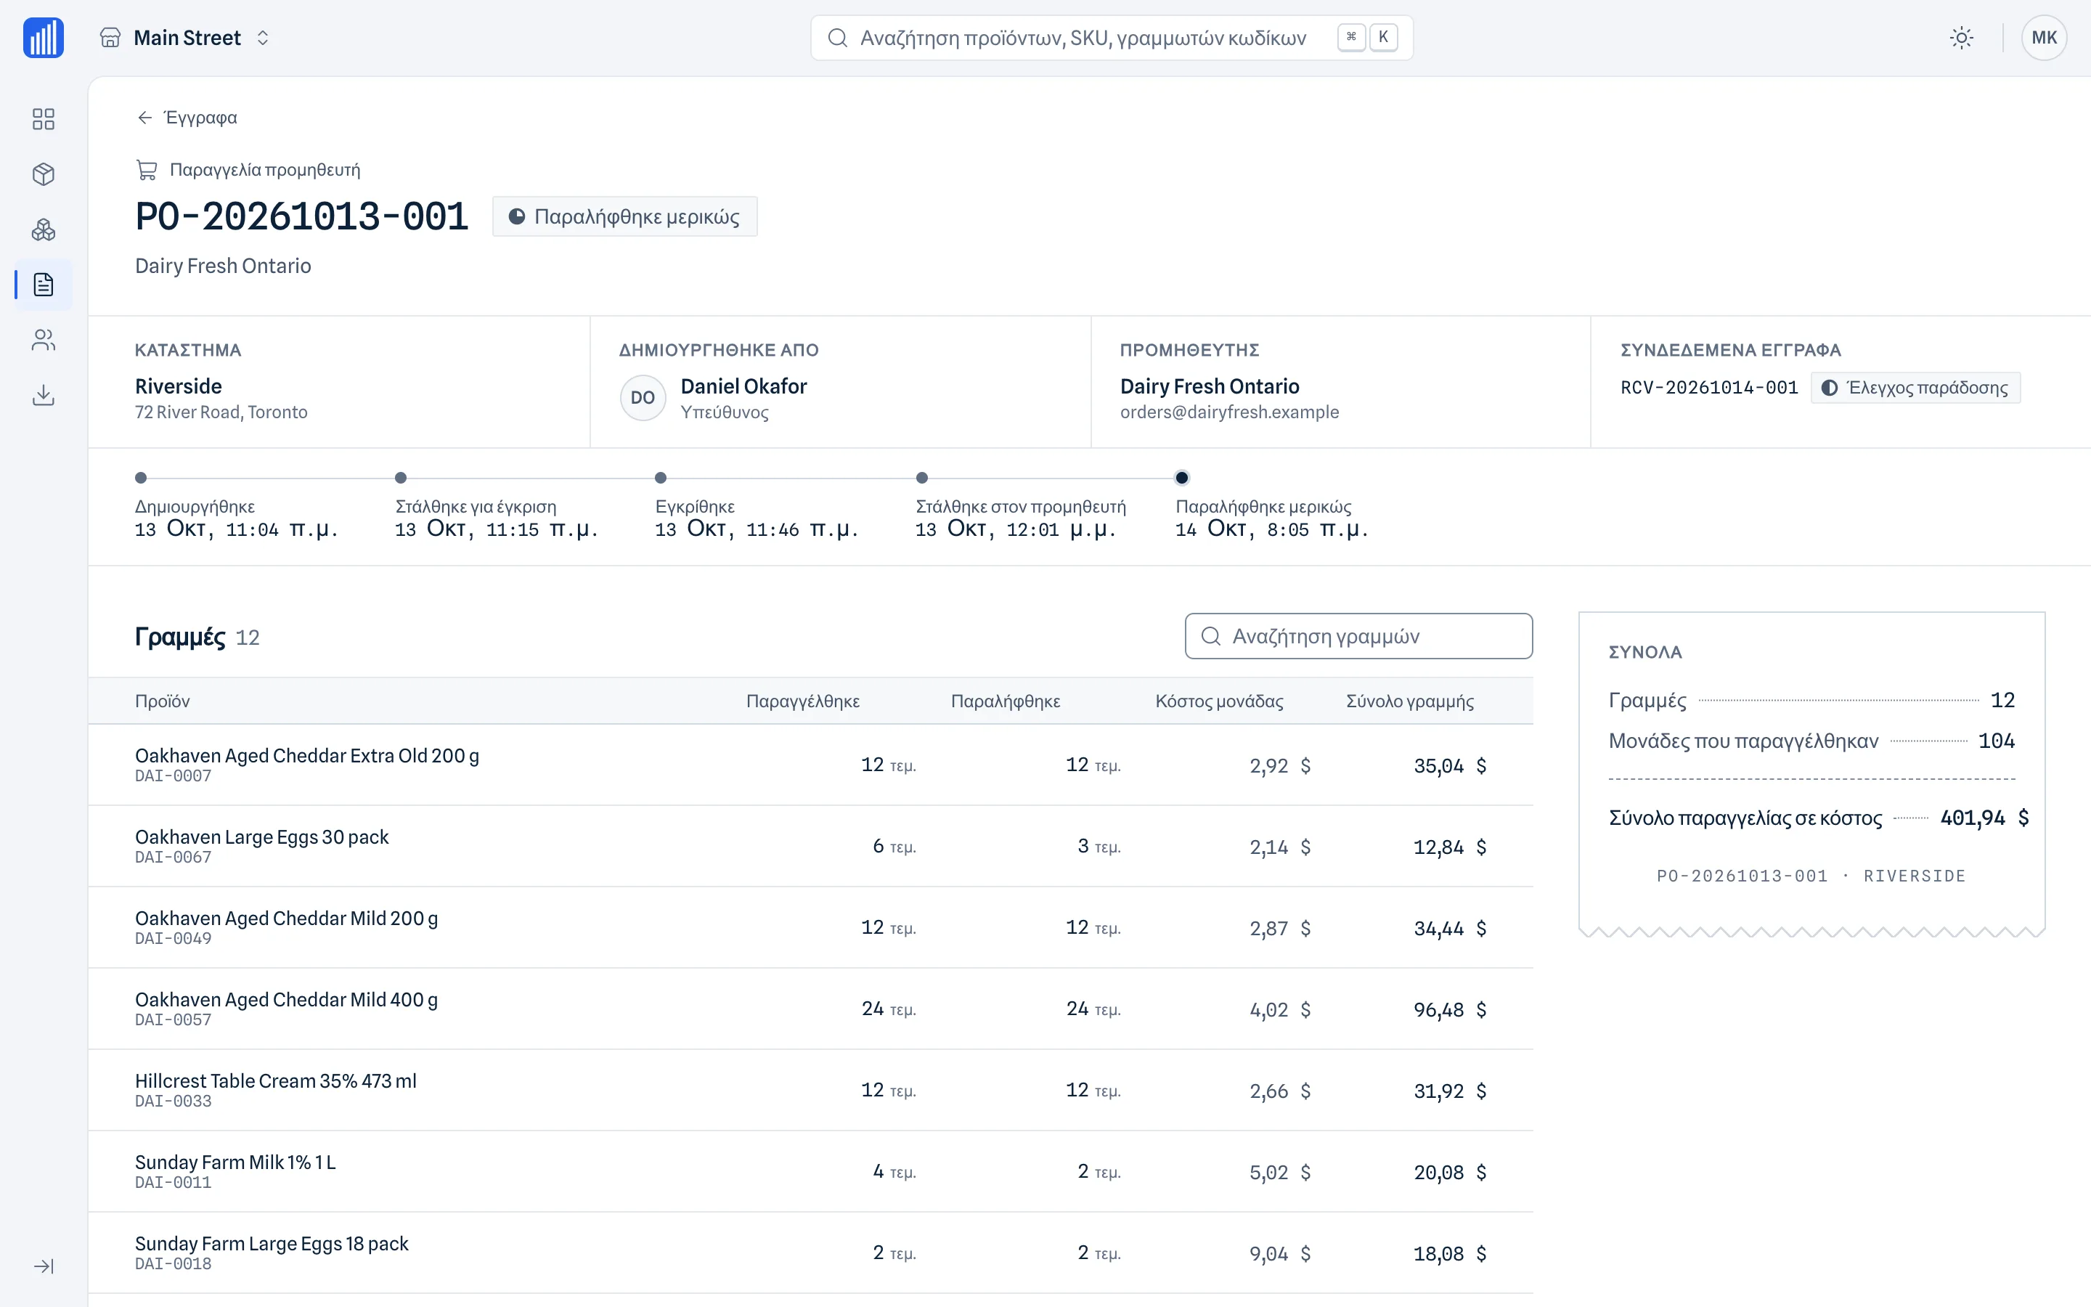Click supplier email orders@dairyfresh.example
The width and height of the screenshot is (2091, 1307).
1229,412
